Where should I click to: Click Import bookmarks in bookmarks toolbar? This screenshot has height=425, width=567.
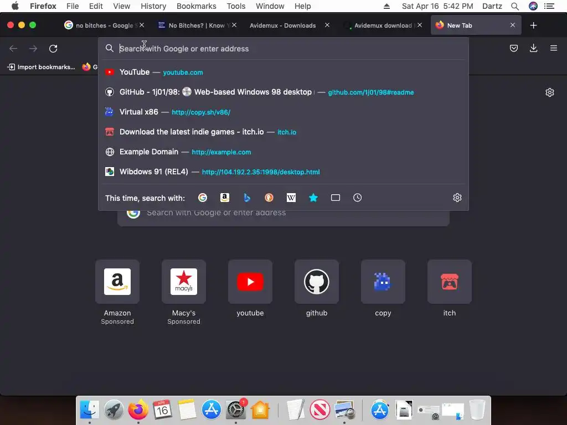point(41,67)
